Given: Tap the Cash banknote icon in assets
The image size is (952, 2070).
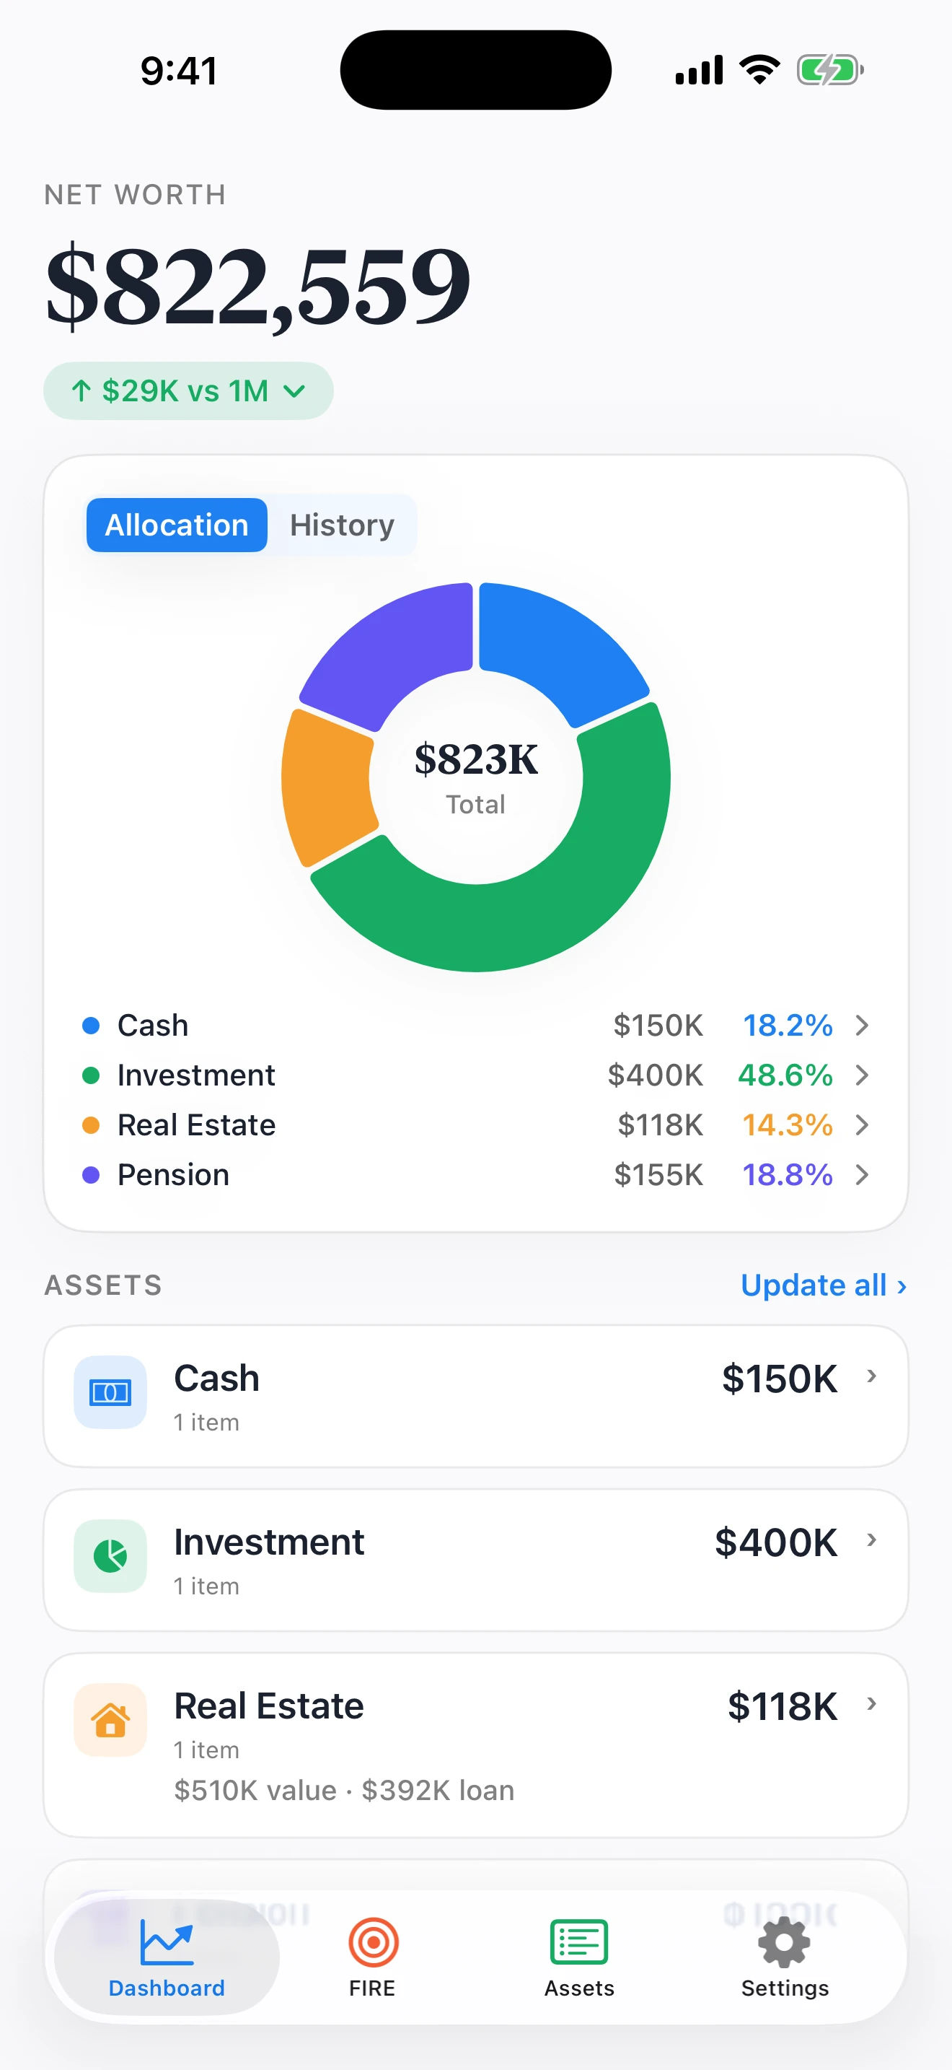Looking at the screenshot, I should point(110,1392).
